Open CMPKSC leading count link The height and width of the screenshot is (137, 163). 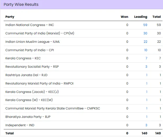click(147, 108)
